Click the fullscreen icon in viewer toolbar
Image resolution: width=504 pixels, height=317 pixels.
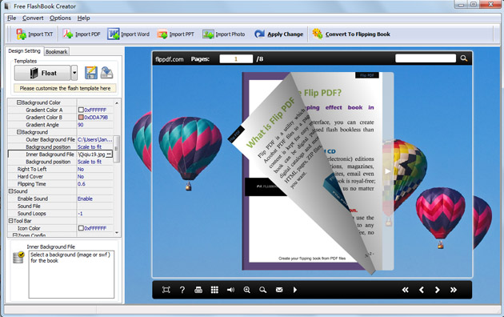(166, 290)
